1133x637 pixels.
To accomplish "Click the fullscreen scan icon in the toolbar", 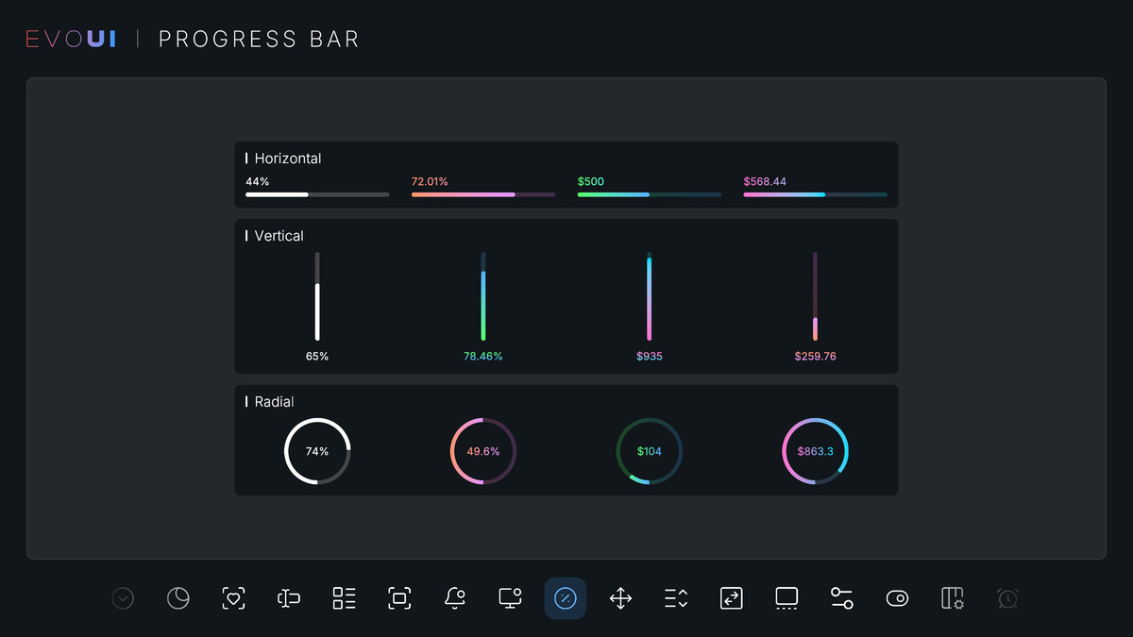I will pyautogui.click(x=398, y=598).
